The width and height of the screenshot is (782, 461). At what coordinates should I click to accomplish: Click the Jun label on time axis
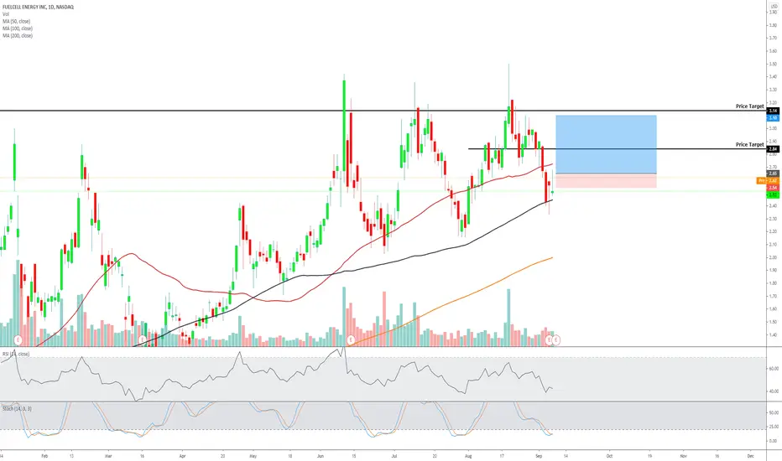click(x=321, y=456)
